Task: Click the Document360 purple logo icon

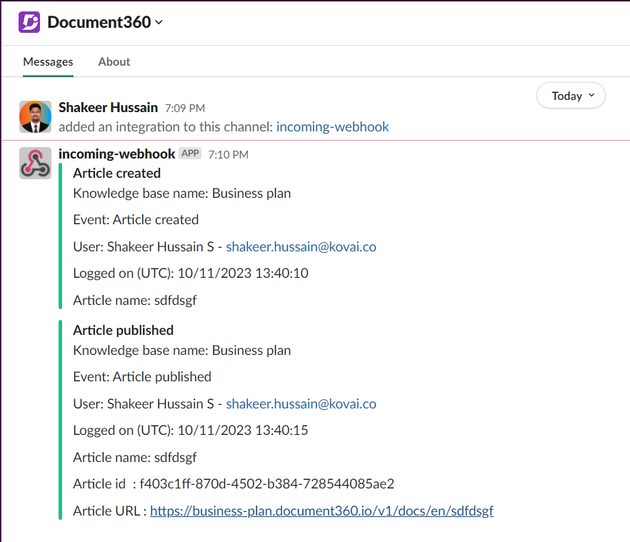Action: pos(29,22)
